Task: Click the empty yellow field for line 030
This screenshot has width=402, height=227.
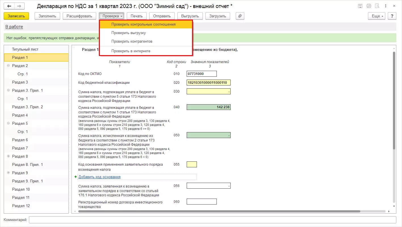Action: (209, 91)
